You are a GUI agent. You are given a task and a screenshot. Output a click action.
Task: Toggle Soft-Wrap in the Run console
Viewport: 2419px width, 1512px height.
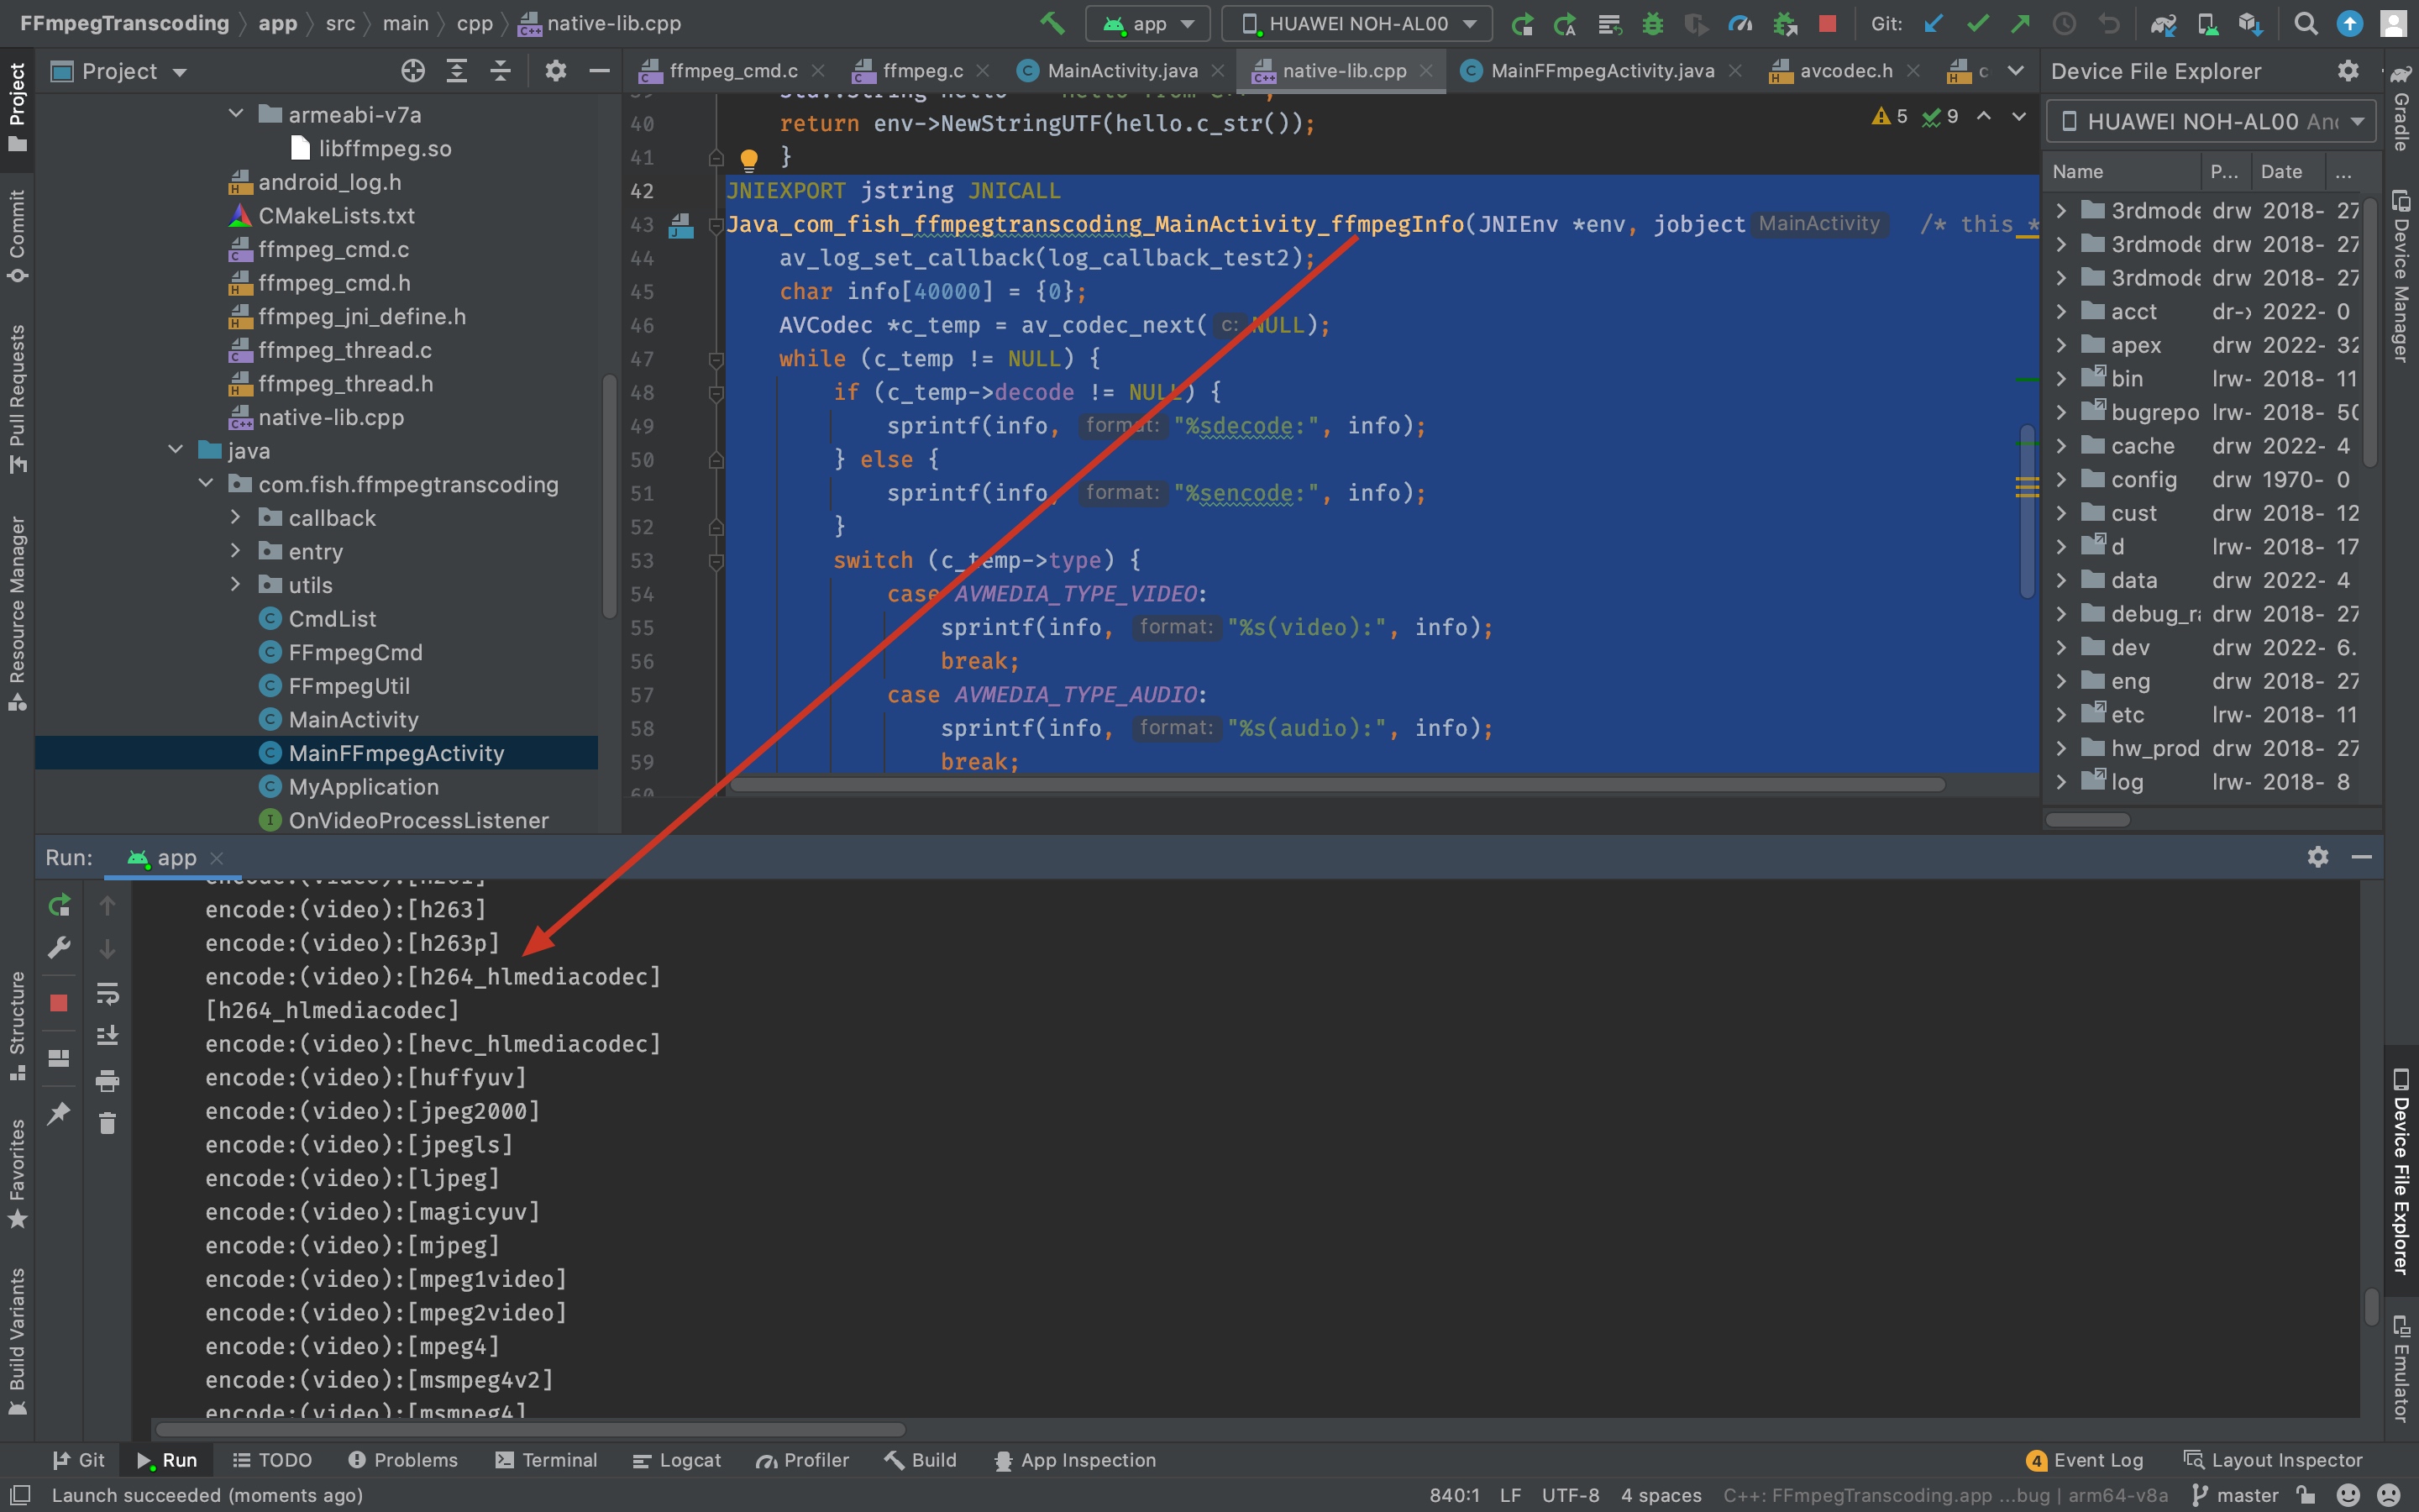(x=108, y=993)
